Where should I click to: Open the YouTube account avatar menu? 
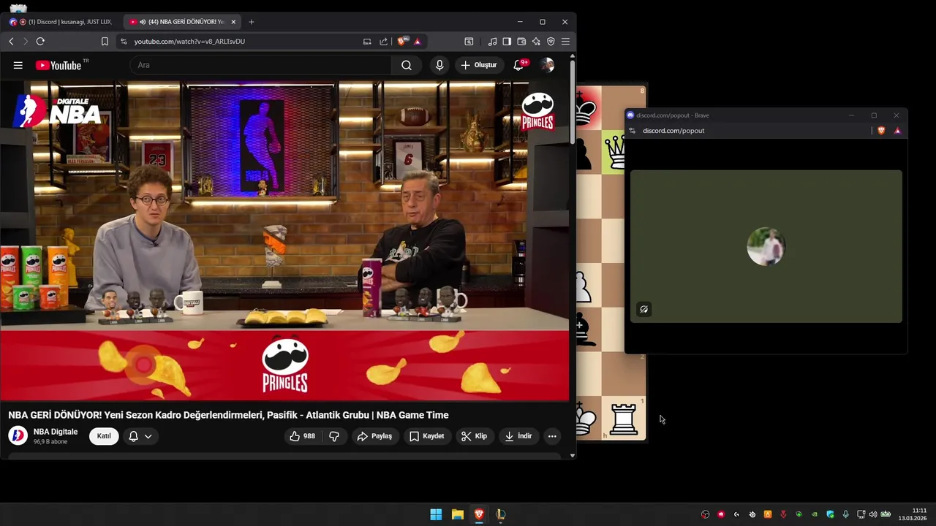[x=547, y=65]
